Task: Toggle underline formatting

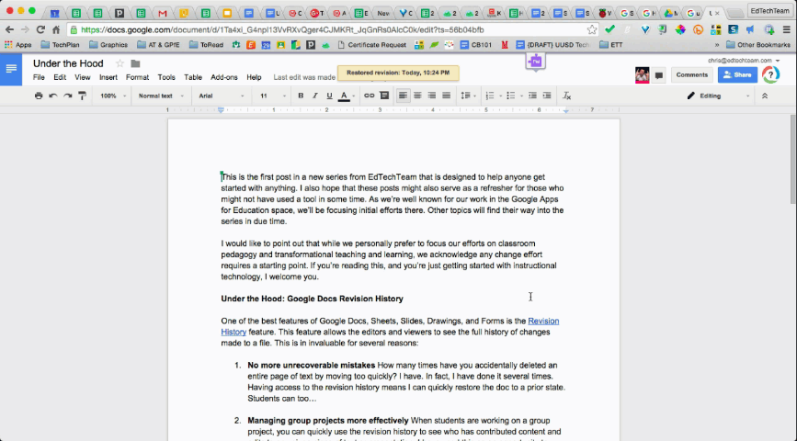Action: [x=329, y=96]
